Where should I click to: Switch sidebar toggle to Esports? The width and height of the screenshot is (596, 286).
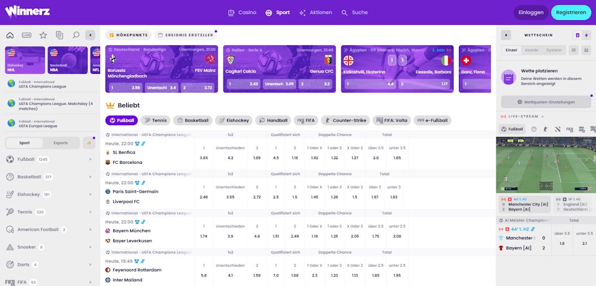(x=61, y=143)
